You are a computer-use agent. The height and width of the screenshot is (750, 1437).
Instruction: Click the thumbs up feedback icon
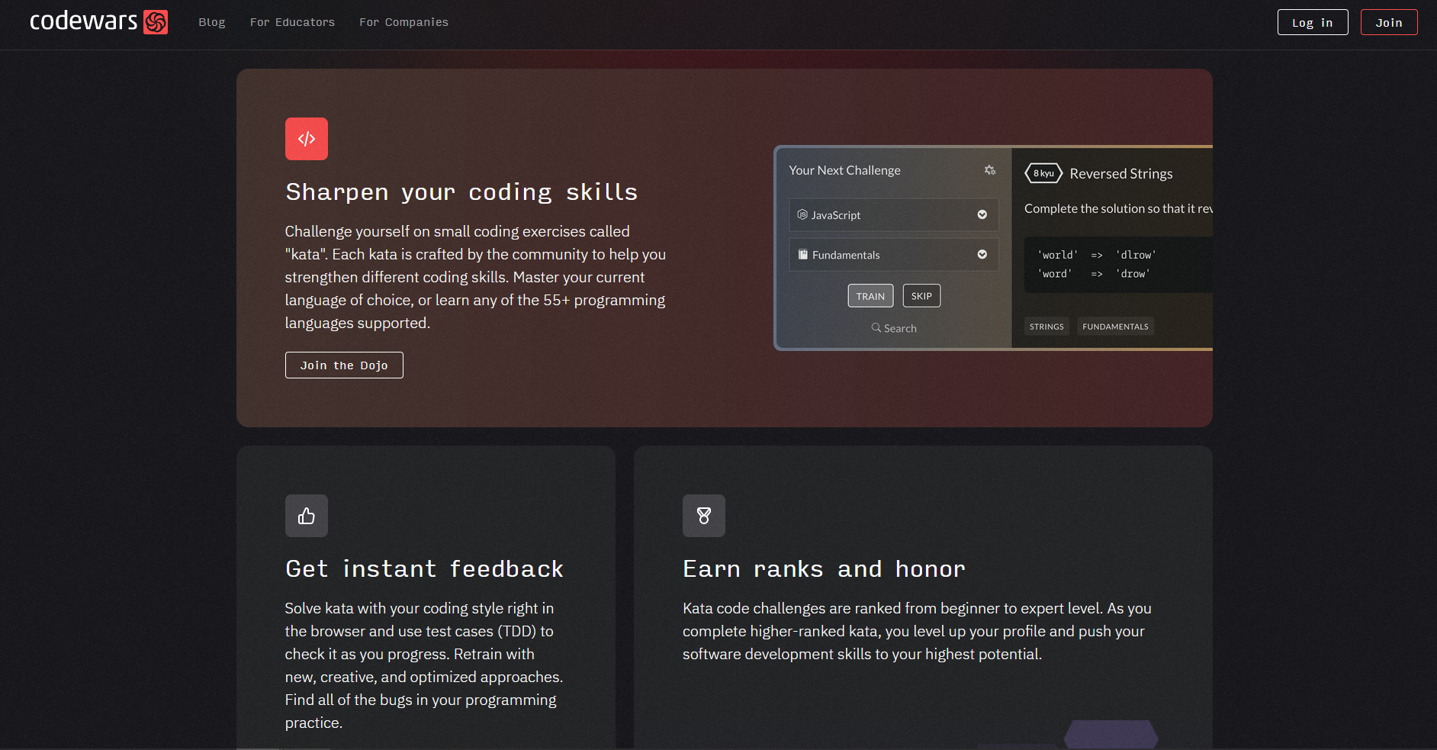(x=306, y=516)
